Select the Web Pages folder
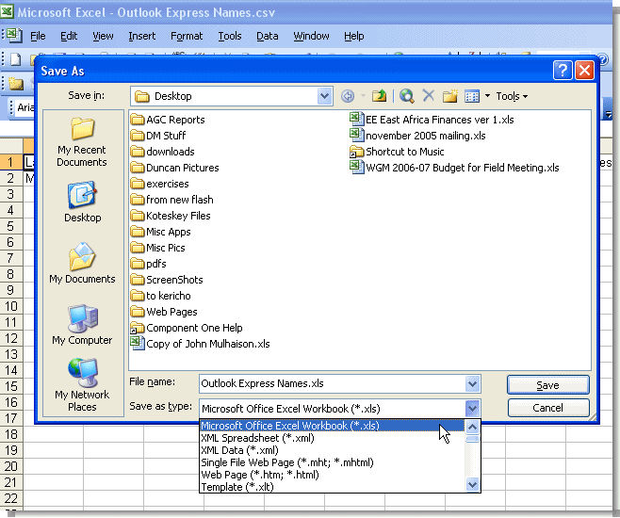The image size is (620, 518). point(164,312)
